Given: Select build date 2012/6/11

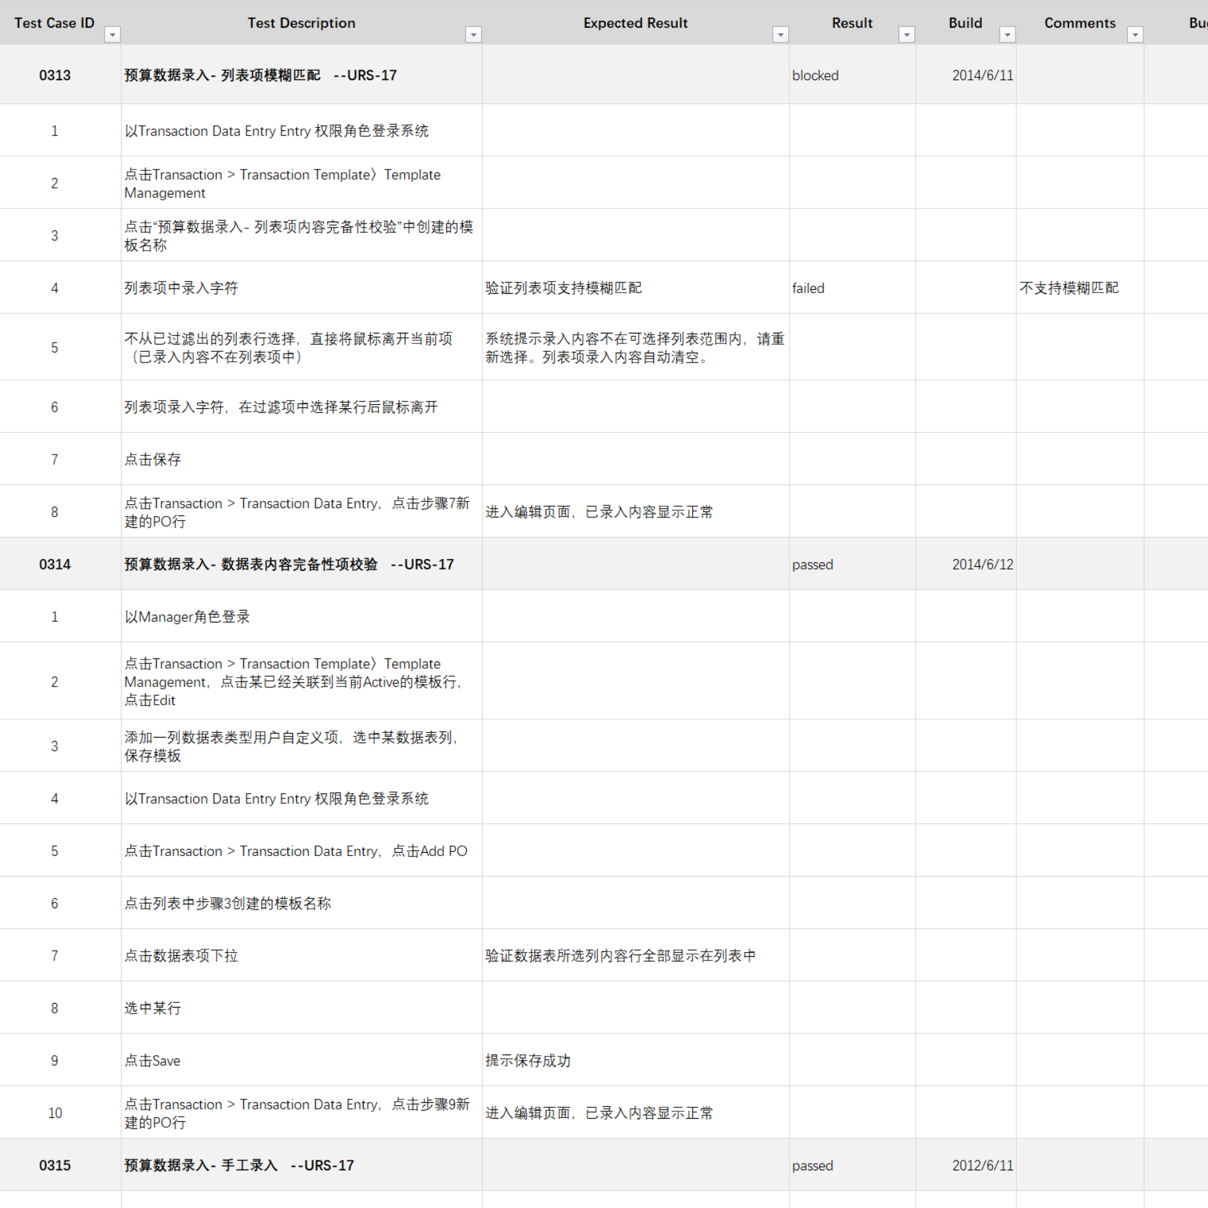Looking at the screenshot, I should [x=966, y=1166].
